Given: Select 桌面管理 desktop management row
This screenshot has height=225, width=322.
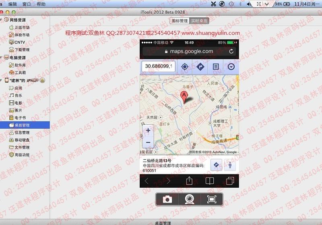Looking at the screenshot, I should 25,125.
